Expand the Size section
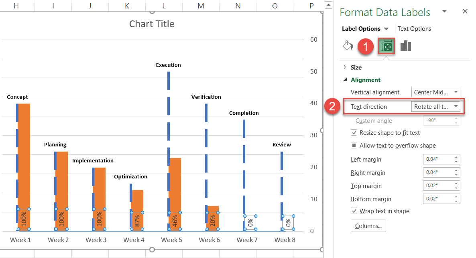The width and height of the screenshot is (476, 258). coord(344,67)
